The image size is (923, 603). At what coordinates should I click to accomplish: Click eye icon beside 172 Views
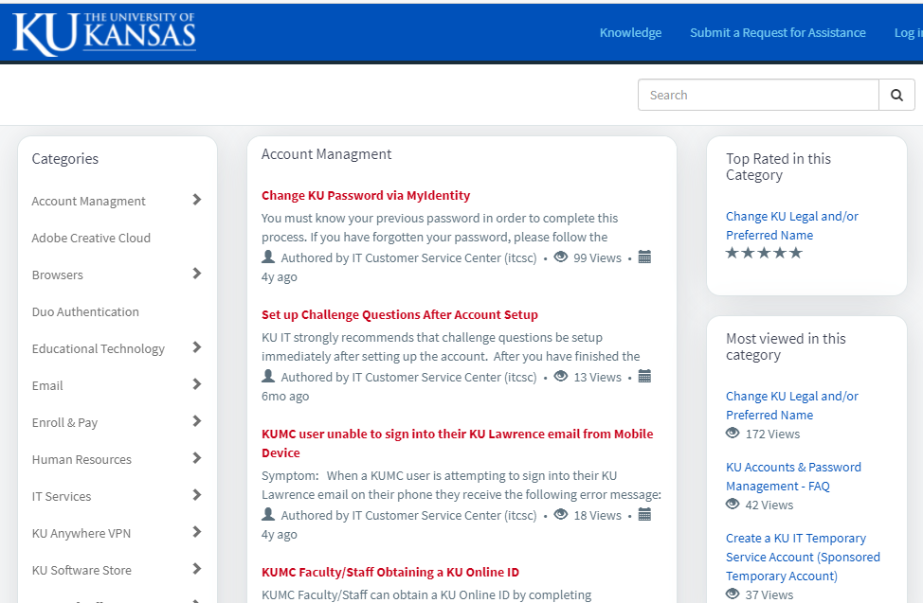point(733,433)
